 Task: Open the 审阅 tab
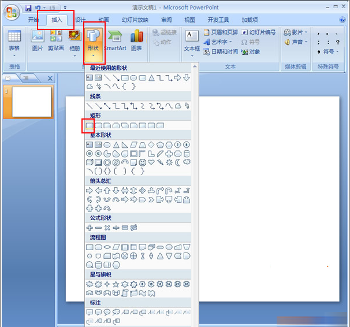click(166, 20)
